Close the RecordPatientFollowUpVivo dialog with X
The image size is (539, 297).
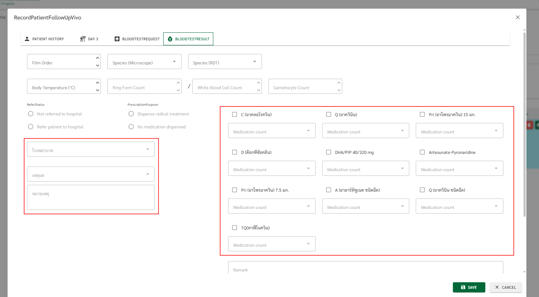518,17
